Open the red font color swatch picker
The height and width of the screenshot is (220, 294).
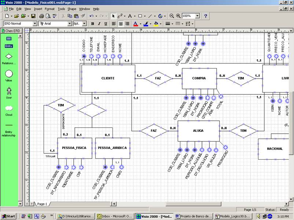coord(140,23)
